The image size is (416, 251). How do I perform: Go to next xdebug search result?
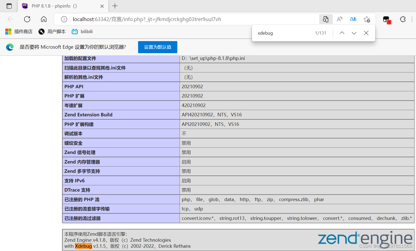pyautogui.click(x=354, y=33)
